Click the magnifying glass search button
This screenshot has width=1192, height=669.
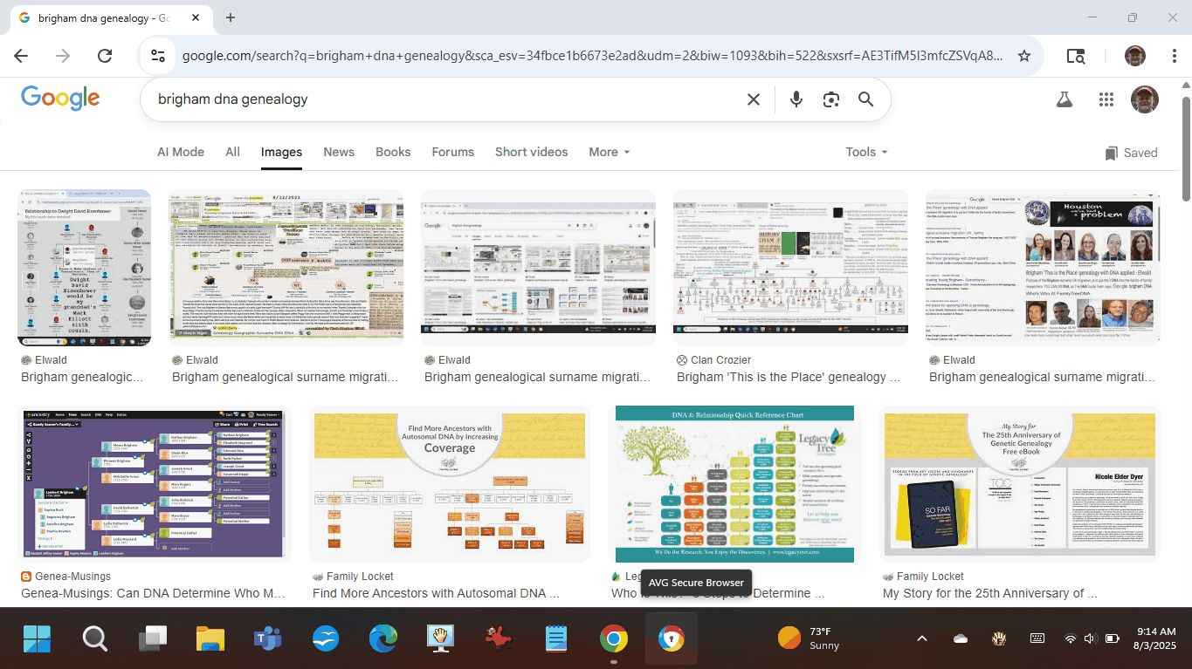point(865,99)
